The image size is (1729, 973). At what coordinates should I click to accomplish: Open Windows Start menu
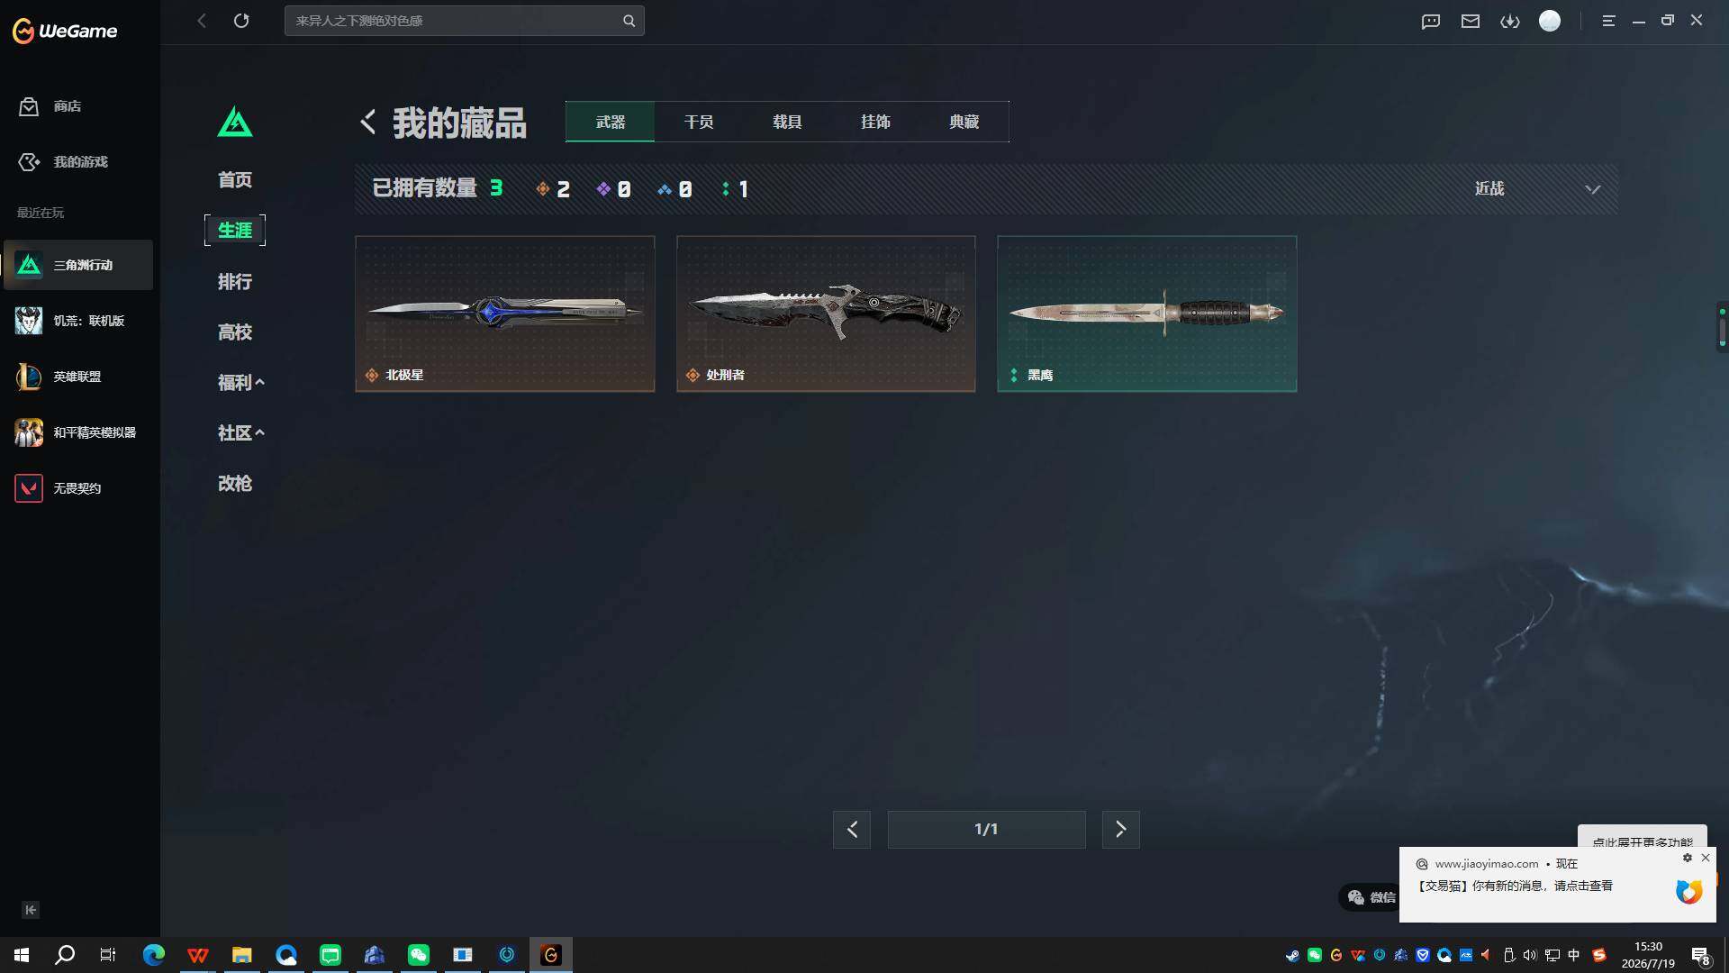[x=22, y=955]
